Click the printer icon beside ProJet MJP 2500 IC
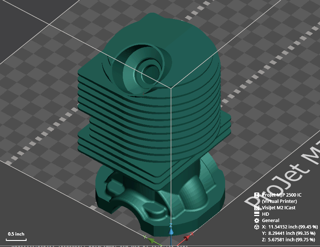 pos(257,195)
